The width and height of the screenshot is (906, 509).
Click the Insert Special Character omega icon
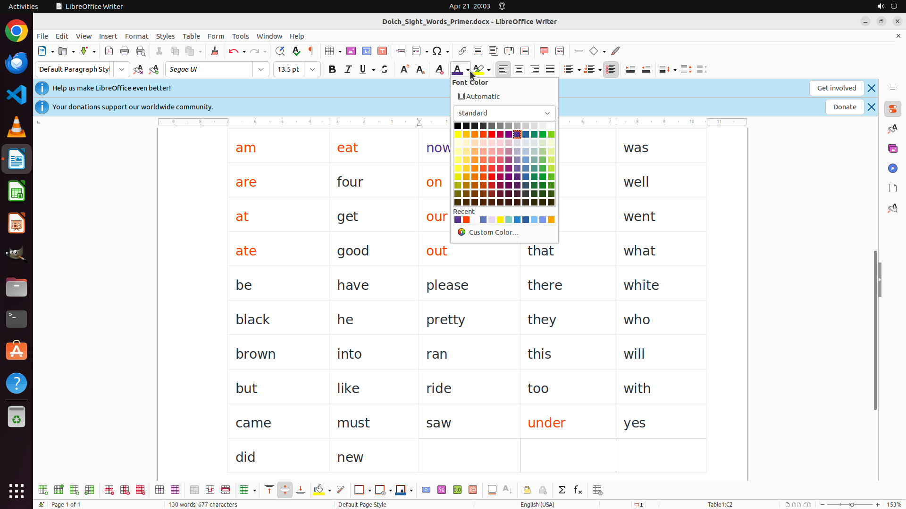pyautogui.click(x=437, y=51)
